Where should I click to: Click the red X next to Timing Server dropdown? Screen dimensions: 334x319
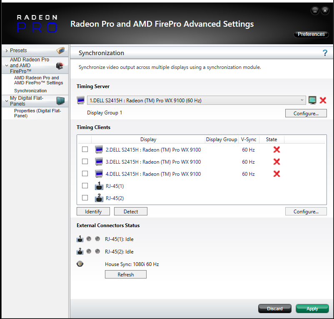tap(323, 100)
